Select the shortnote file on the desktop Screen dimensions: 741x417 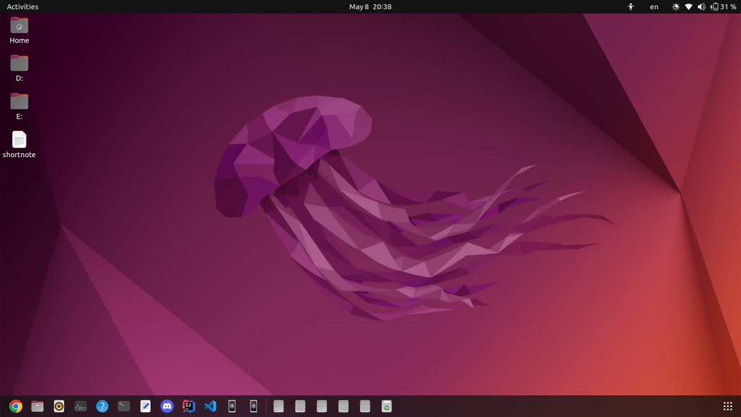19,145
